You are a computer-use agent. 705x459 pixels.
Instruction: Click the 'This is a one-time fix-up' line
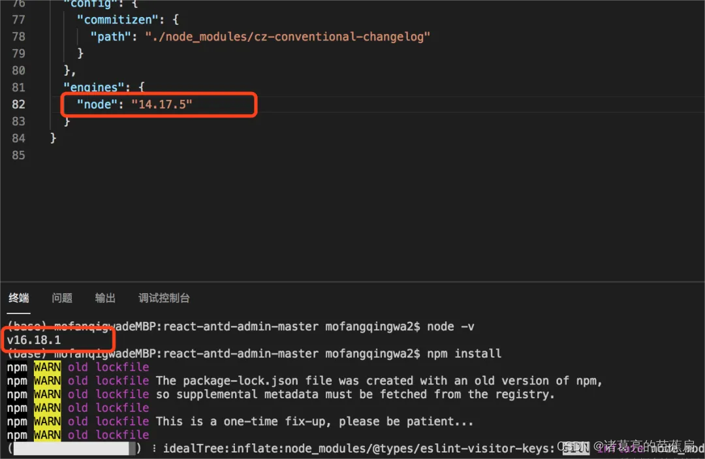pyautogui.click(x=314, y=421)
